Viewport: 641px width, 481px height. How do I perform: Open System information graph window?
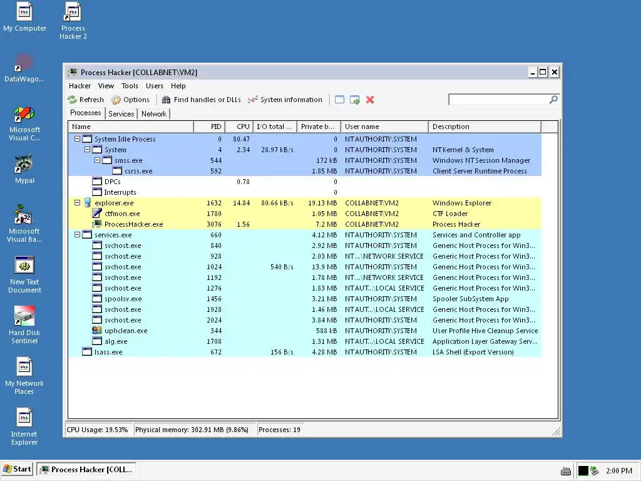[x=285, y=100]
